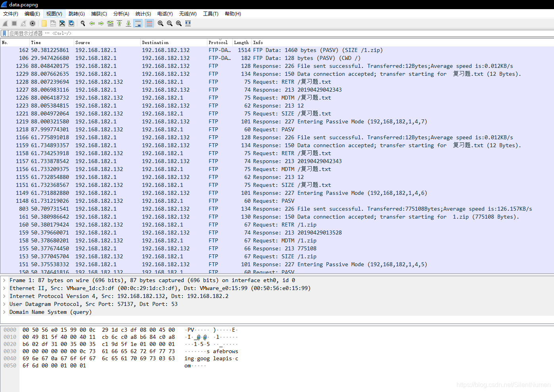
Task: Click the display filter input field
Action: click(280, 33)
